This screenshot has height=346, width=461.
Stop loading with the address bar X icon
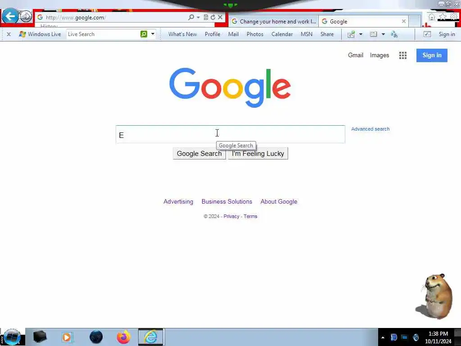pos(220,18)
